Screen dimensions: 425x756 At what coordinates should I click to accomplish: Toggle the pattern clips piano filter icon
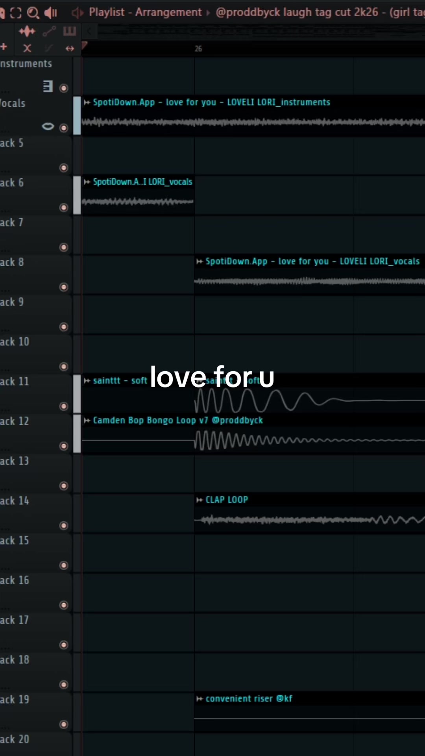click(69, 31)
